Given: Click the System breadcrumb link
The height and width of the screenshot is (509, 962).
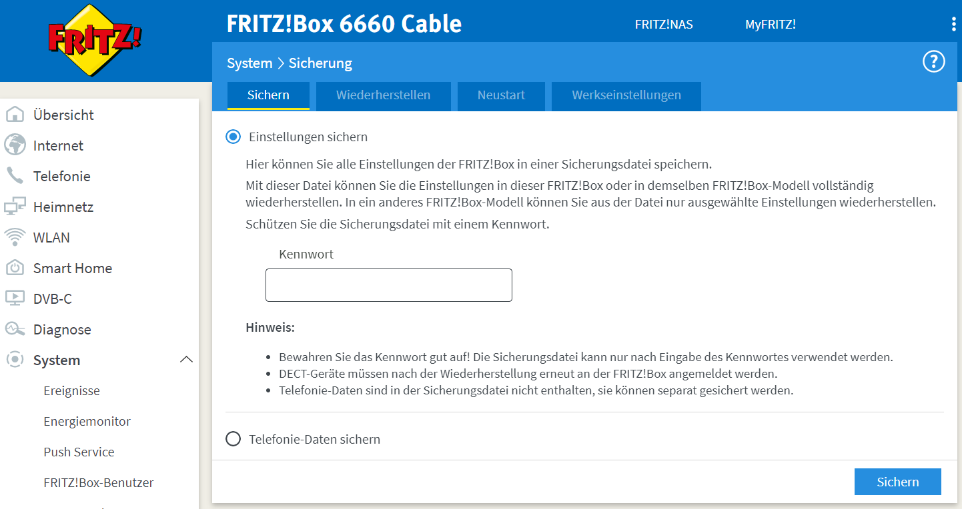Looking at the screenshot, I should pos(250,63).
